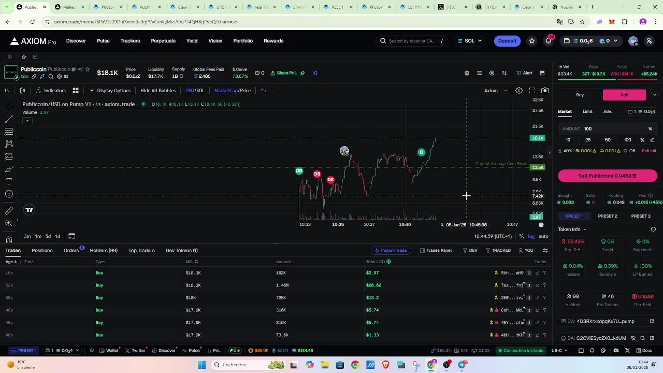Toggle the DEV trades filter
Image resolution: width=663 pixels, height=373 pixels.
(470, 251)
